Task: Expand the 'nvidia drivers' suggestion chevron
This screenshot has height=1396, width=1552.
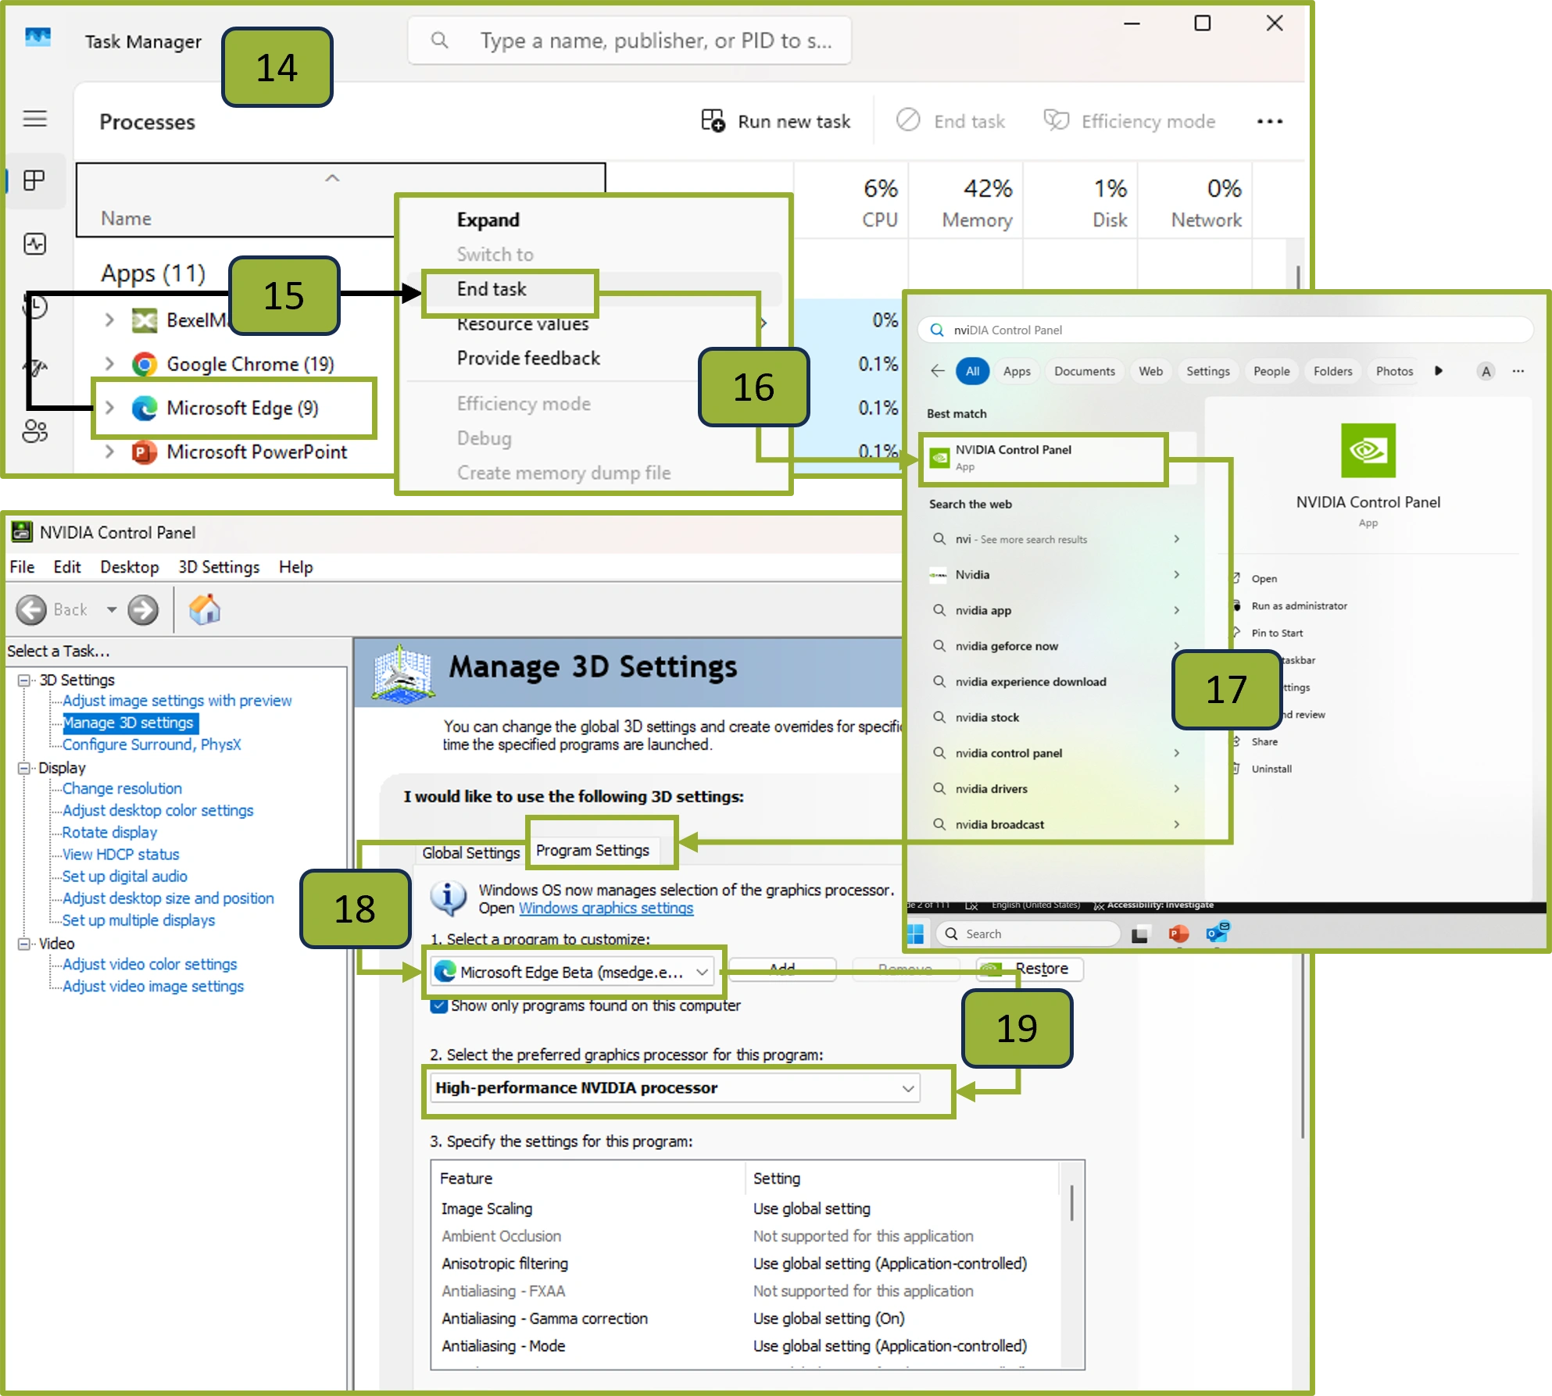Action: click(x=1176, y=789)
